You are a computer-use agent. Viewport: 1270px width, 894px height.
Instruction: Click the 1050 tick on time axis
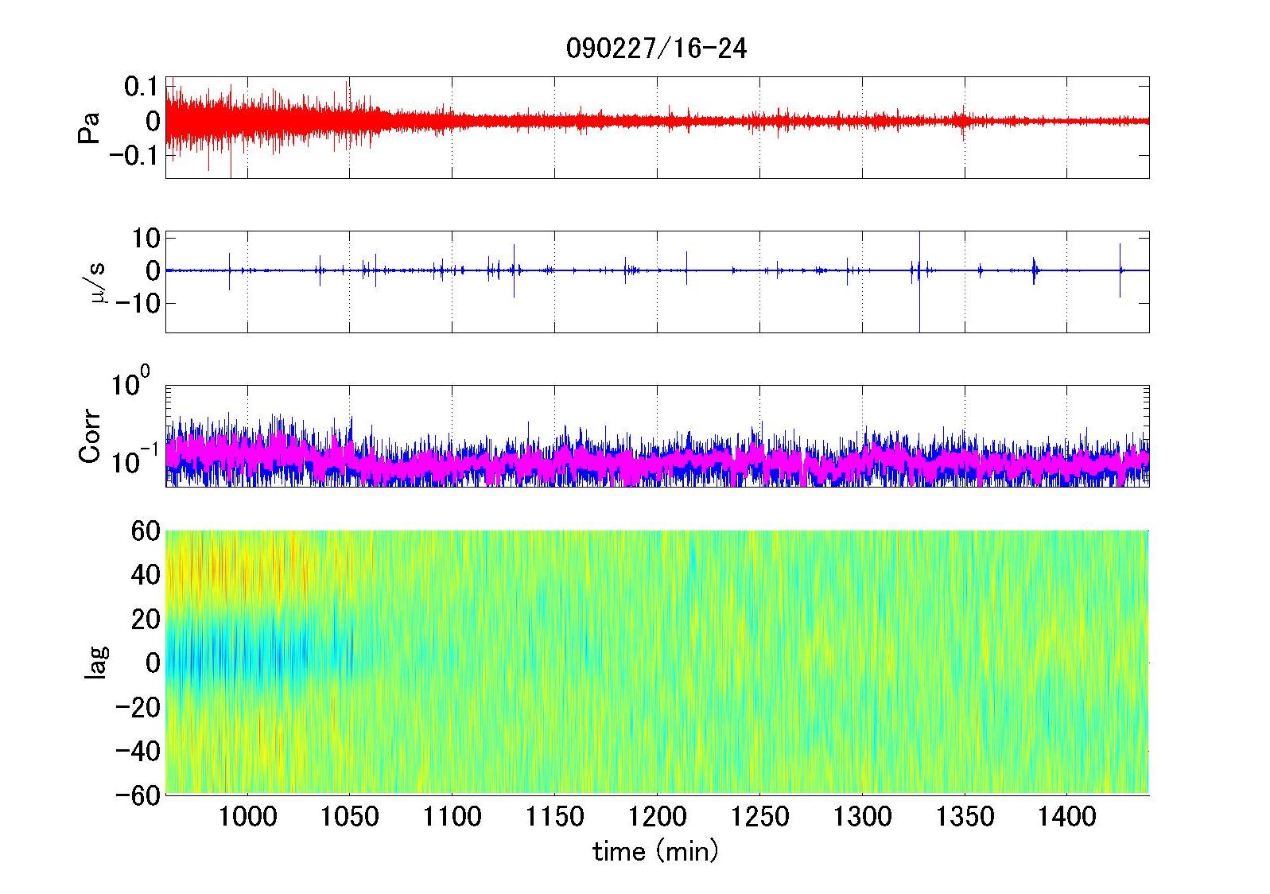[x=349, y=816]
